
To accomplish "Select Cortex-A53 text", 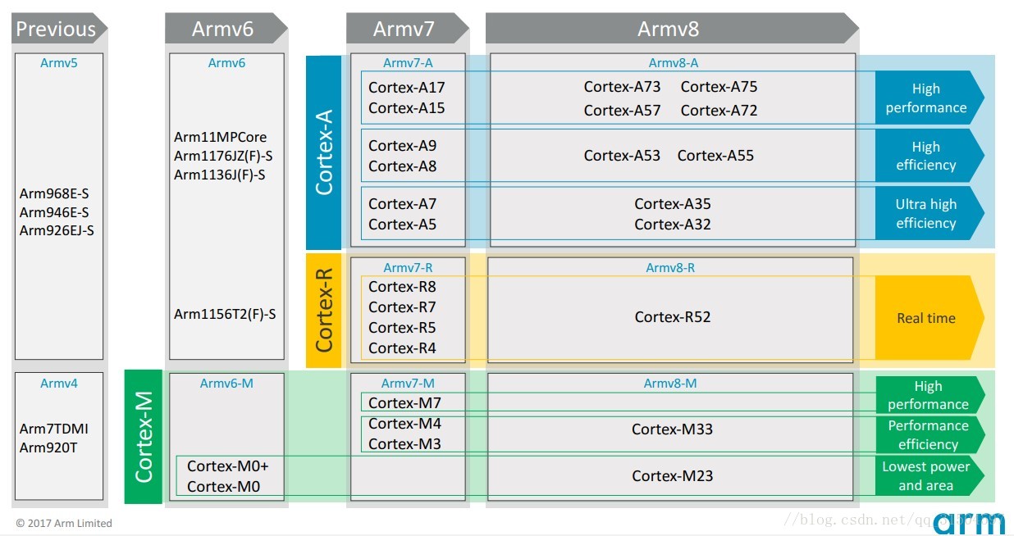I will point(623,155).
